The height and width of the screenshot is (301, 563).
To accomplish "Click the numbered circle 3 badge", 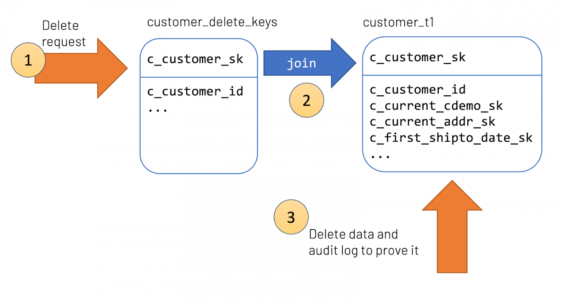I will 291,217.
